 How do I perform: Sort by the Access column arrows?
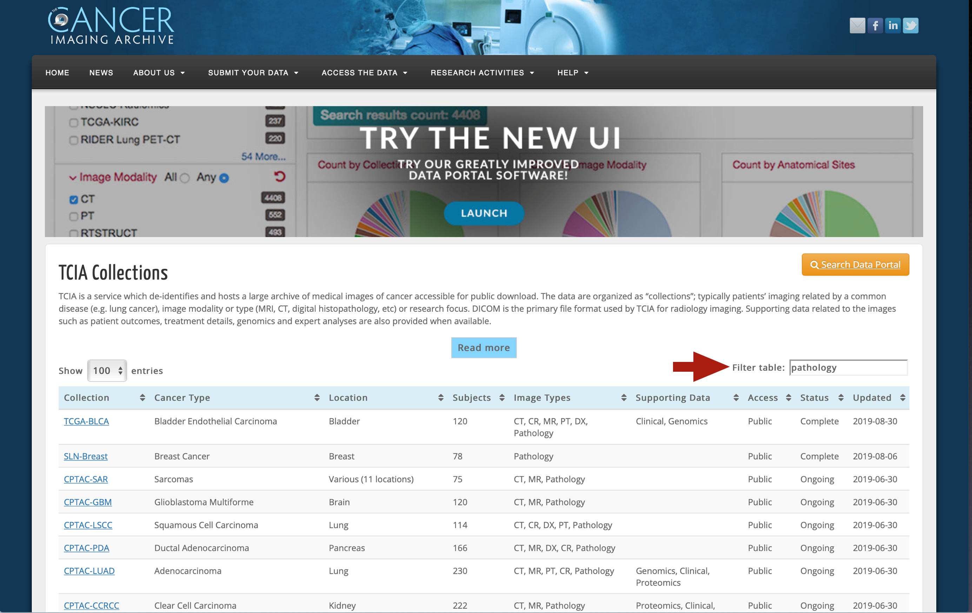[788, 398]
